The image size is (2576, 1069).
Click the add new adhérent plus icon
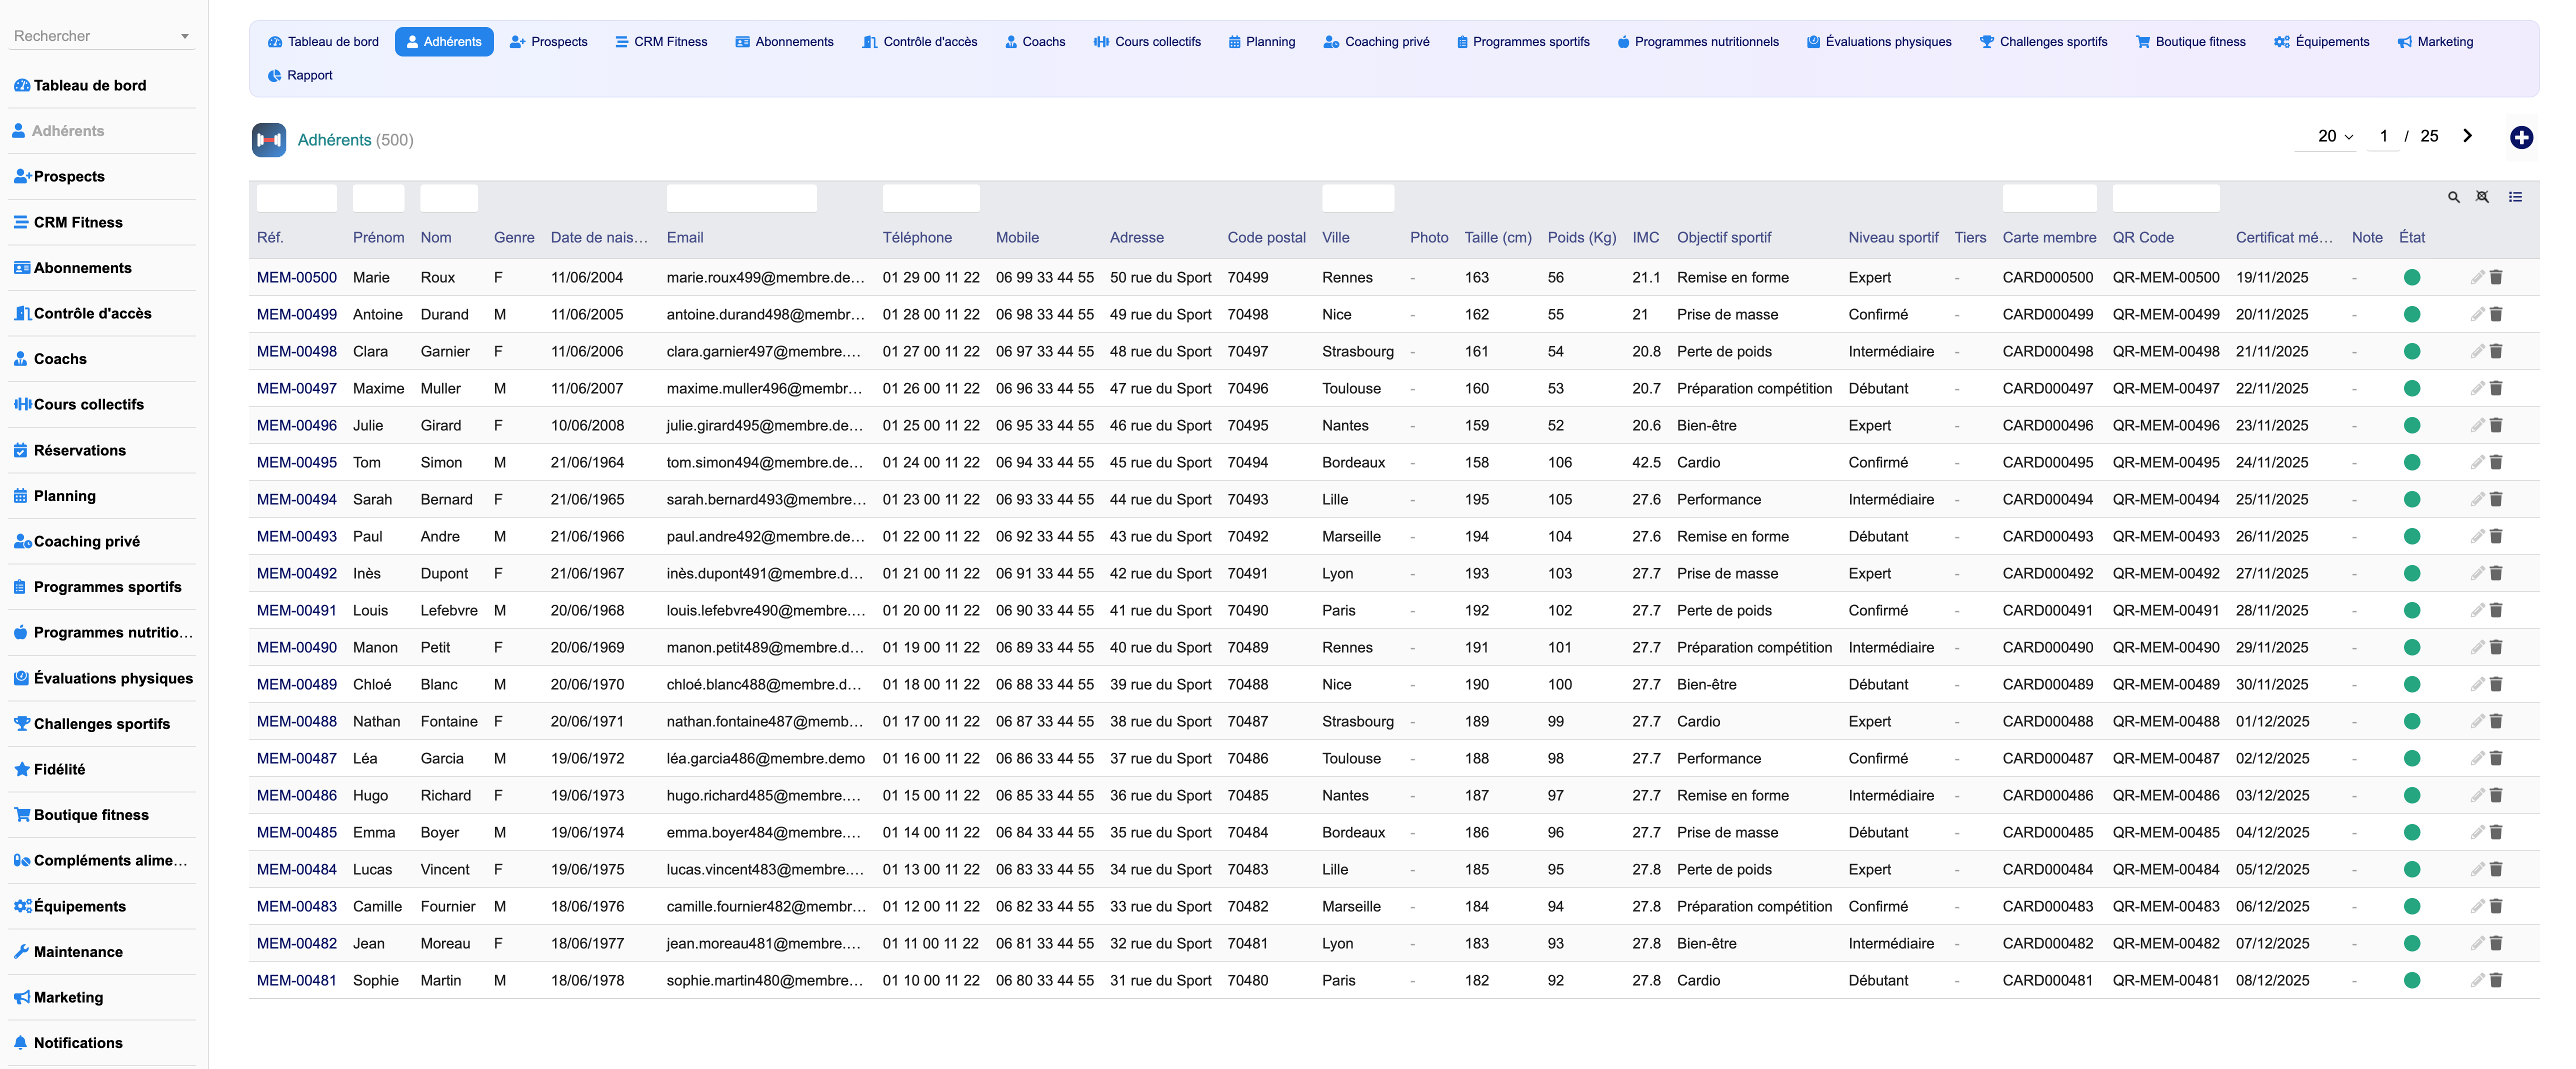(2521, 137)
